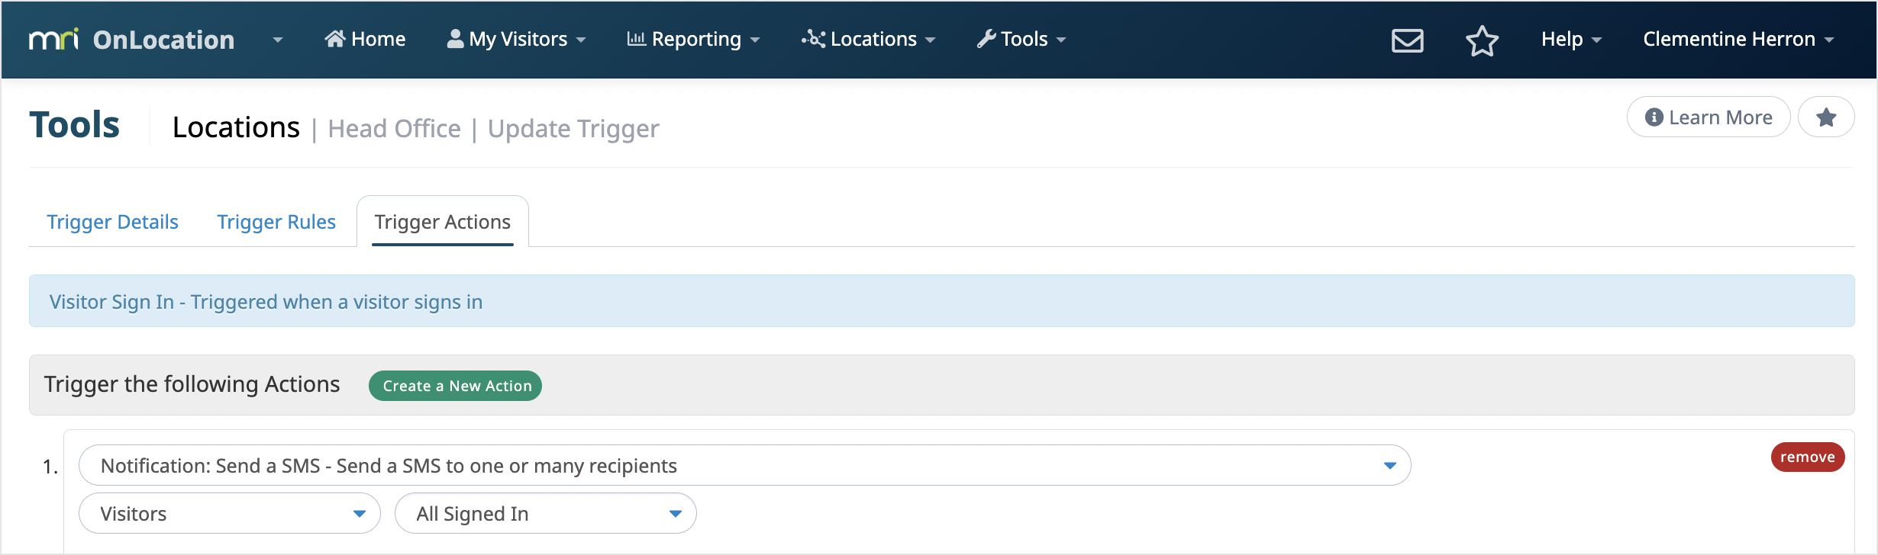1878x555 pixels.
Task: Click the Reporting chart icon
Action: click(636, 39)
